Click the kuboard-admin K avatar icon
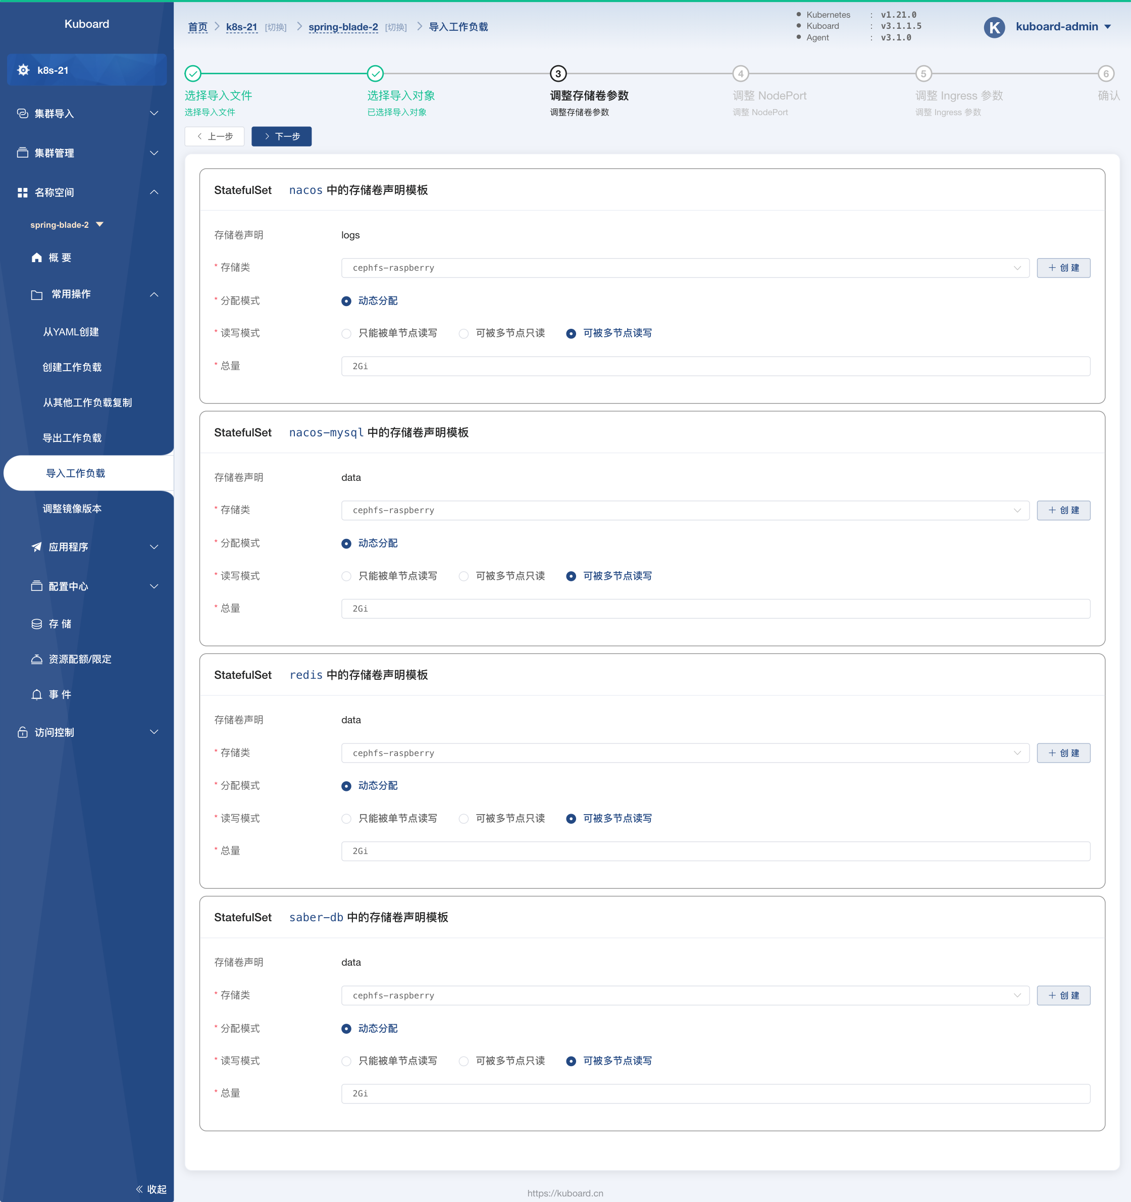This screenshot has width=1131, height=1202. [994, 27]
